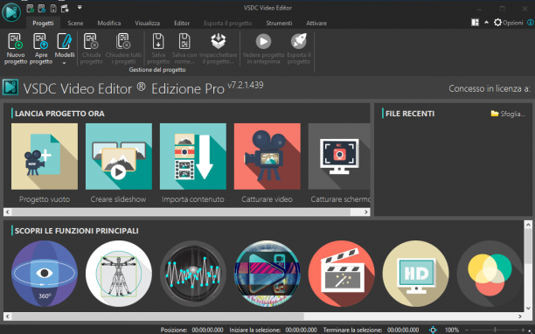Image resolution: width=535 pixels, height=334 pixels.
Task: Click the Terminare la selezione time value
Action: click(x=403, y=330)
